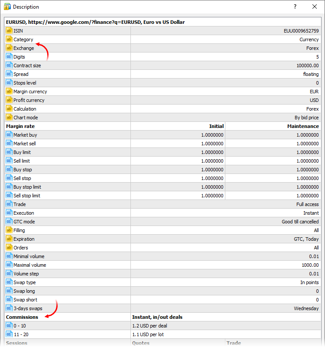Screen dimensions: 325x347
Task: Click the Margin currency row icon
Action: pos(9,92)
